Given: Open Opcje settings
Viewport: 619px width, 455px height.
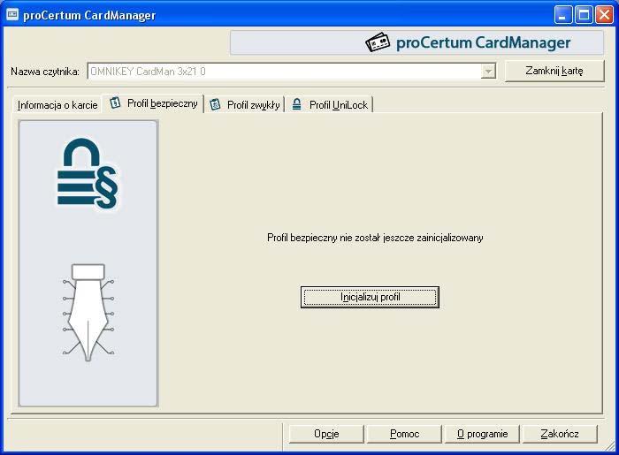Looking at the screenshot, I should (326, 434).
